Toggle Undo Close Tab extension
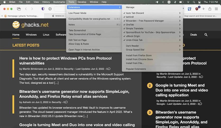The image size is (221, 128). coord(152,40)
